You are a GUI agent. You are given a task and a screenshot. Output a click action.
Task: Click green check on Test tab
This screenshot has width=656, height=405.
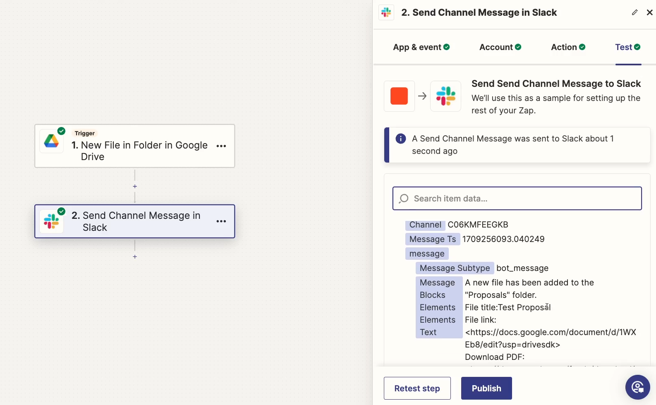637,47
